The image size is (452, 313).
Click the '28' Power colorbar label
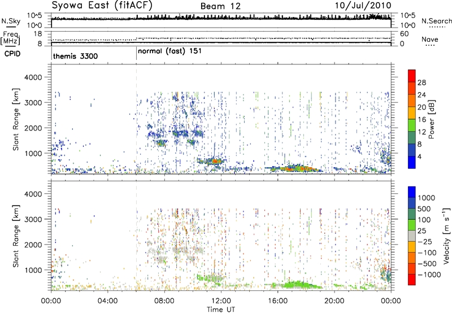coord(421,82)
